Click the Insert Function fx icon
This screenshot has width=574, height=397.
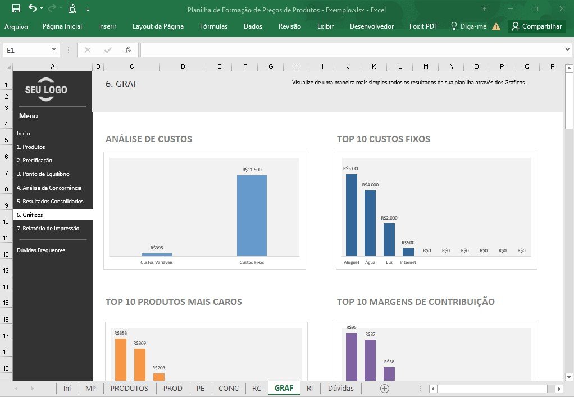click(127, 50)
